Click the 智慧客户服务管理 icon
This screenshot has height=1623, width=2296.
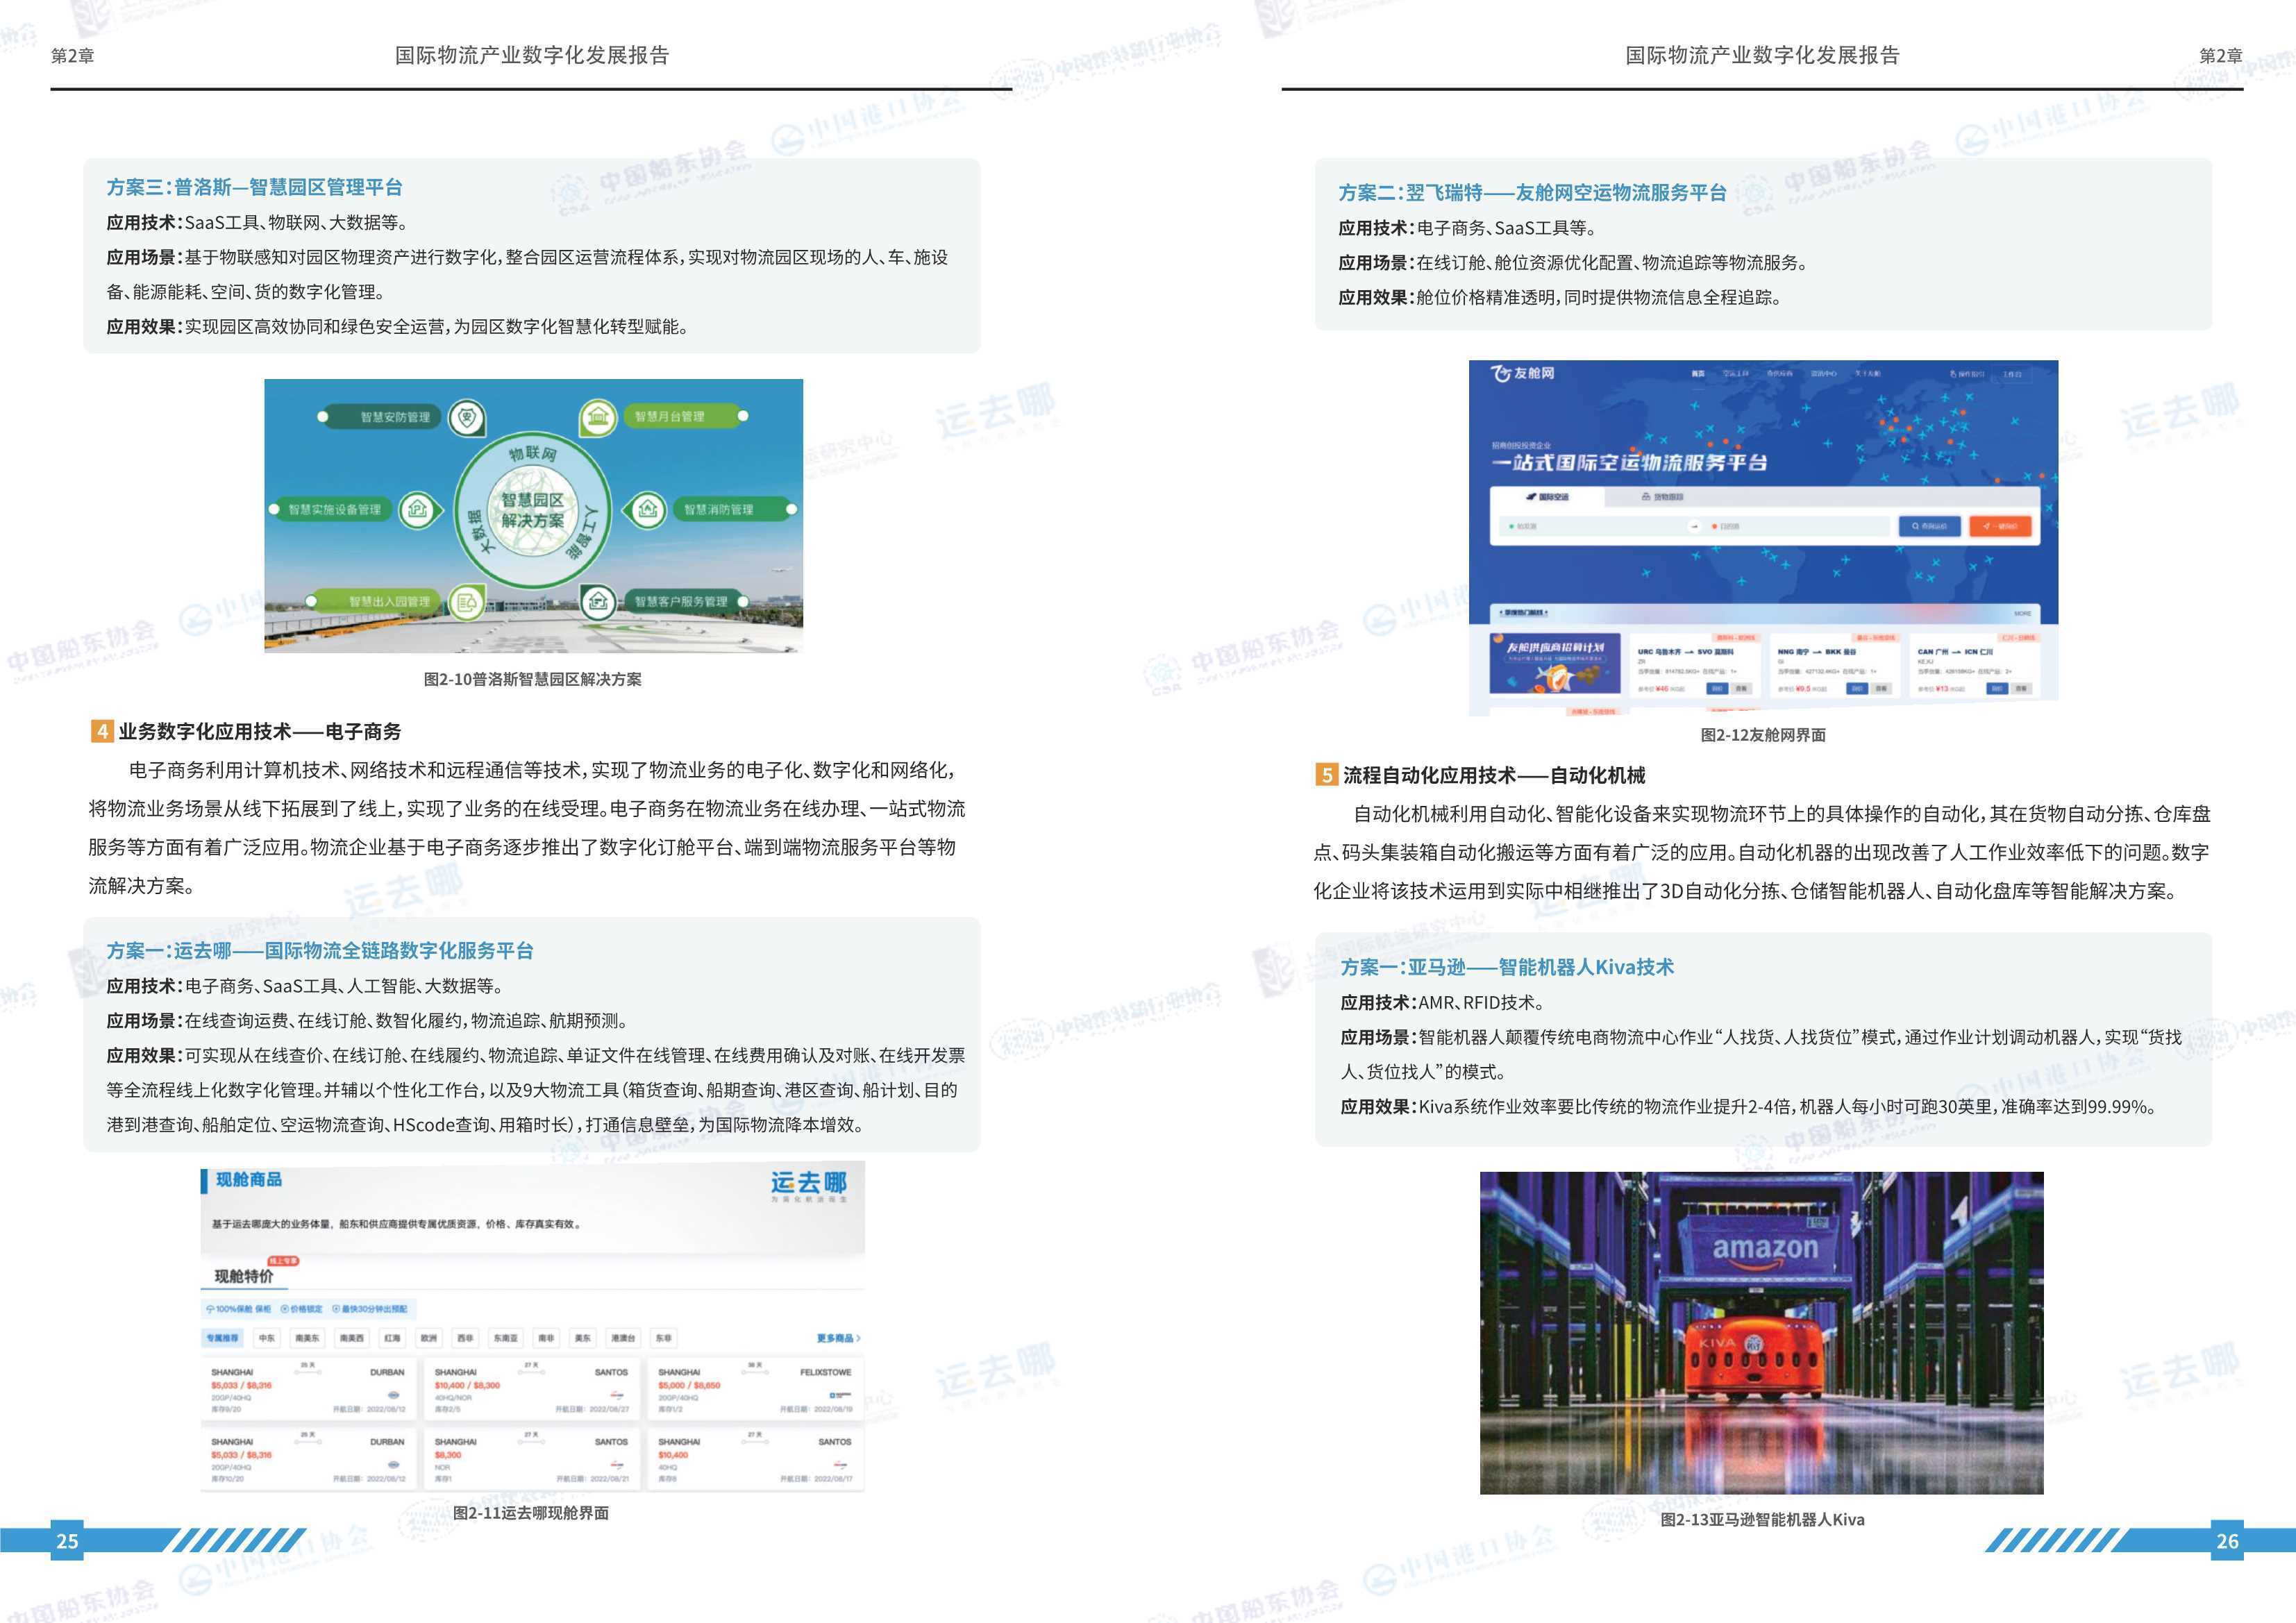(598, 602)
